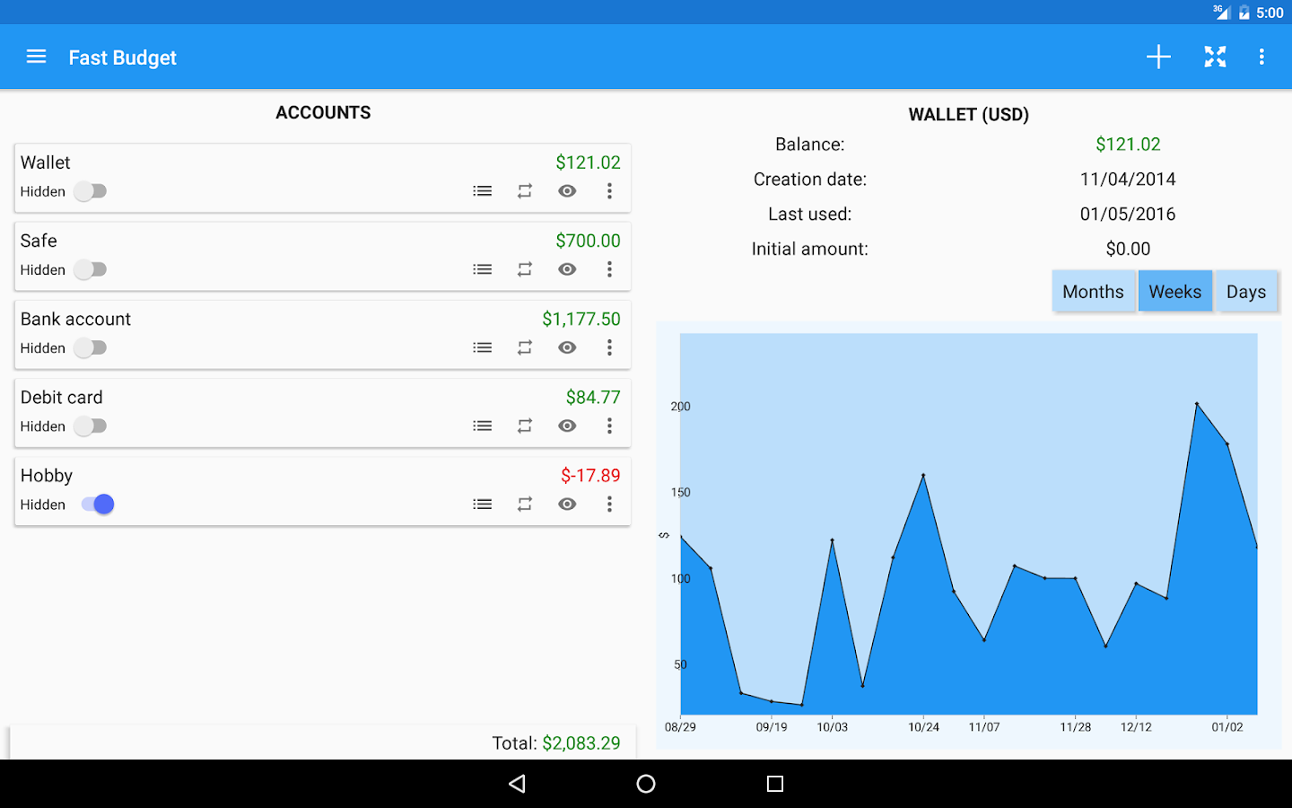The image size is (1292, 808).
Task: Select the Hobby account name
Action: [47, 476]
